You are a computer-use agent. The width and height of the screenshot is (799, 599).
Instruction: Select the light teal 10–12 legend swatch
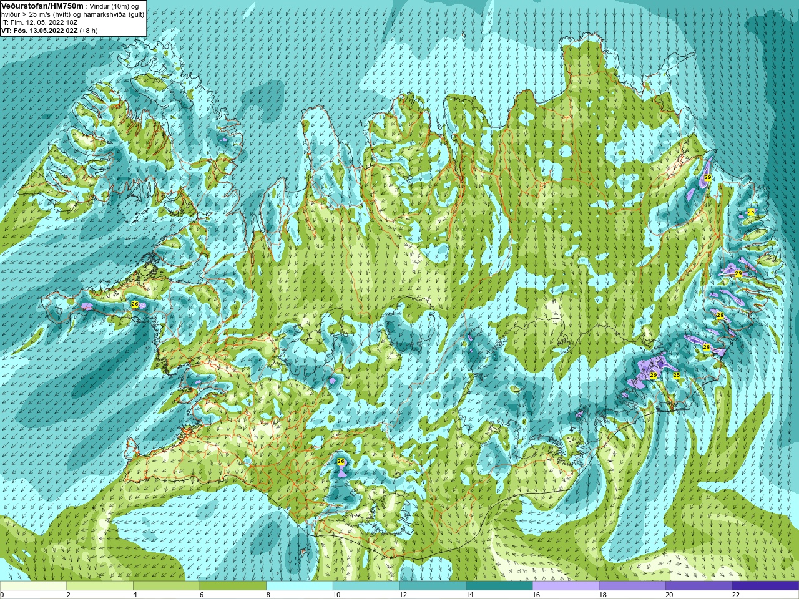point(366,586)
